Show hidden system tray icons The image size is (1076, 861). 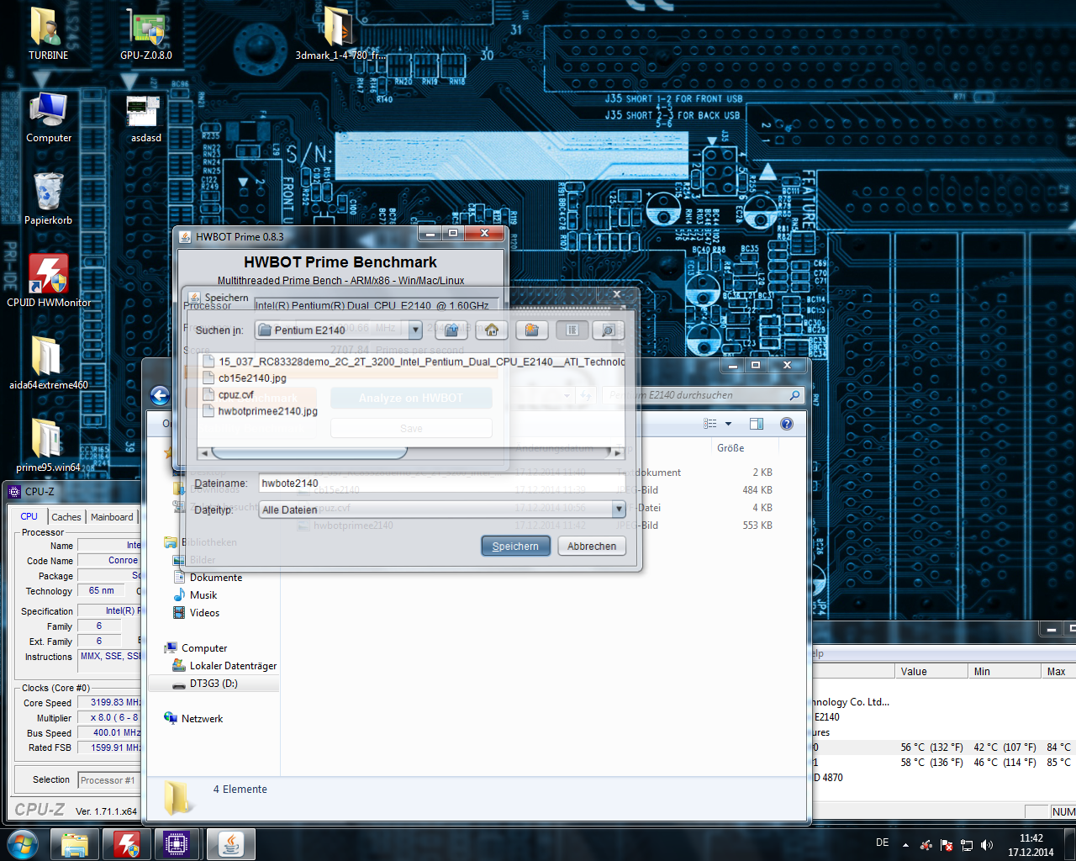click(905, 845)
